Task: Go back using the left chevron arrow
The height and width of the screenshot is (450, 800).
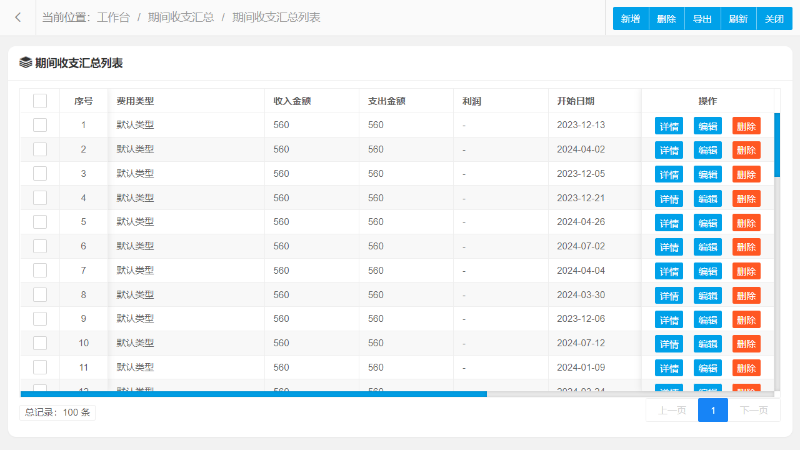Action: [18, 17]
